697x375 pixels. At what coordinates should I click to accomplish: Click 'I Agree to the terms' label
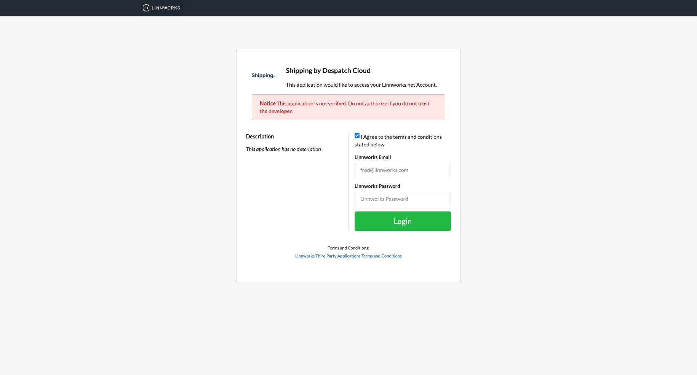pos(398,141)
